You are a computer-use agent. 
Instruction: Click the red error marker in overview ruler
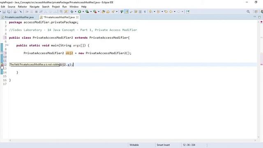pyautogui.click(x=261, y=65)
